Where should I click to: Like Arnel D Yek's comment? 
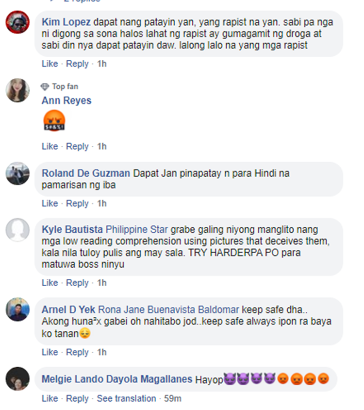click(50, 352)
